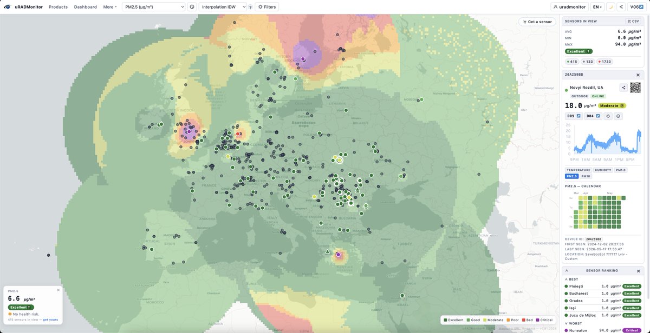Open the EN language dropdown
650x333 pixels.
[x=597, y=7]
